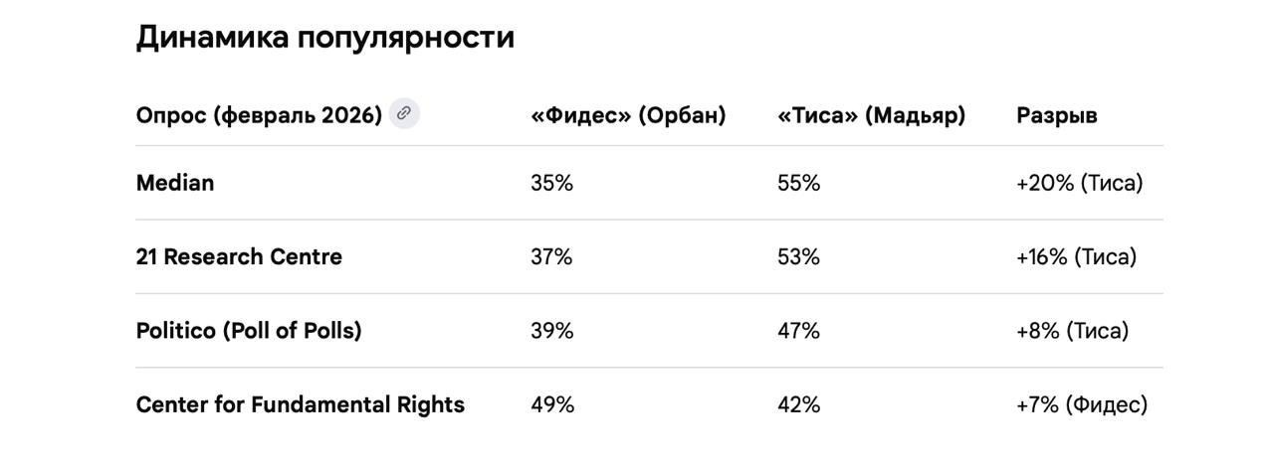Click the '+8% (Тиса)' gap cell
The height and width of the screenshot is (469, 1274).
1072,331
